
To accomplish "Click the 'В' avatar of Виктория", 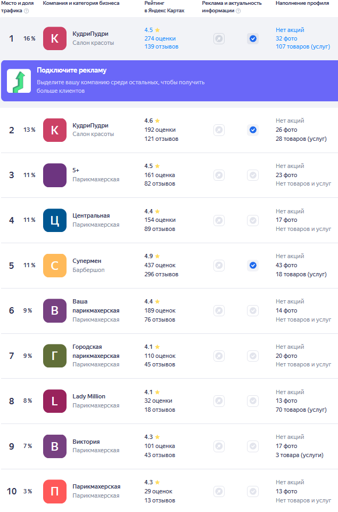I will click(x=55, y=446).
